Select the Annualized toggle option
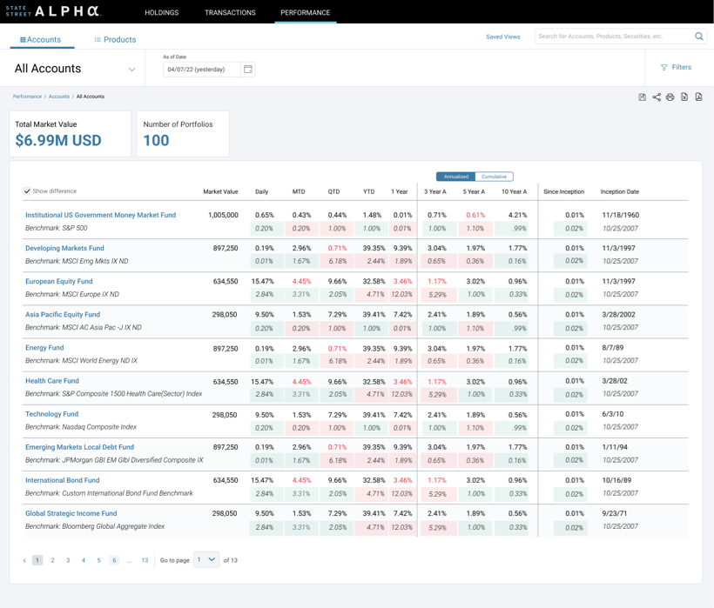 point(455,177)
